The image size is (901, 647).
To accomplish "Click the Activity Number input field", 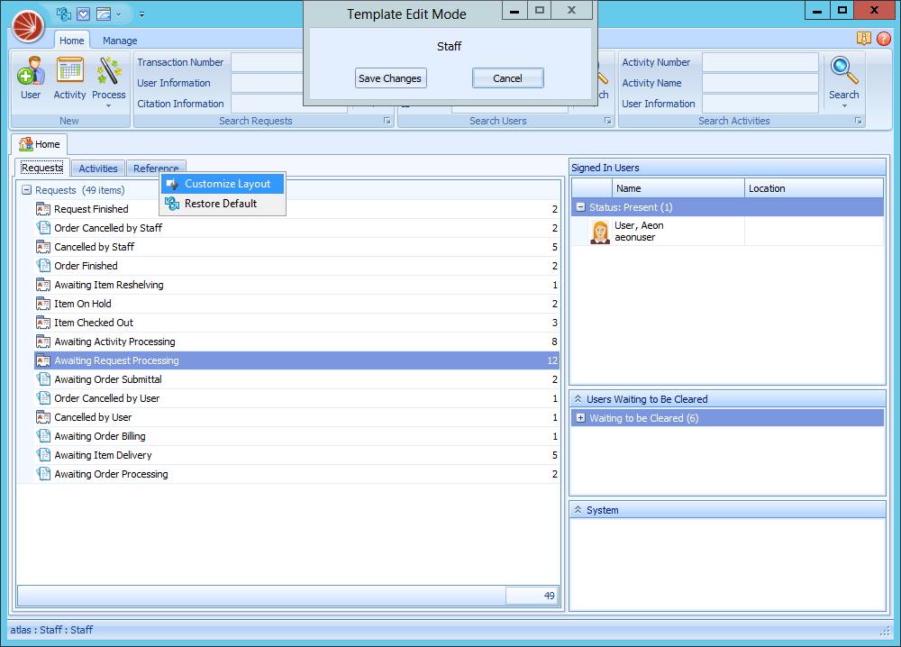I will click(x=760, y=62).
